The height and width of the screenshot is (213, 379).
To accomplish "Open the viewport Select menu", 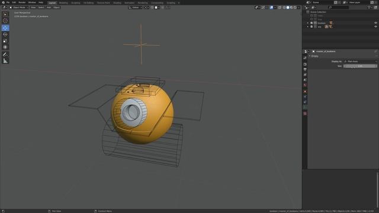I will pos(41,8).
